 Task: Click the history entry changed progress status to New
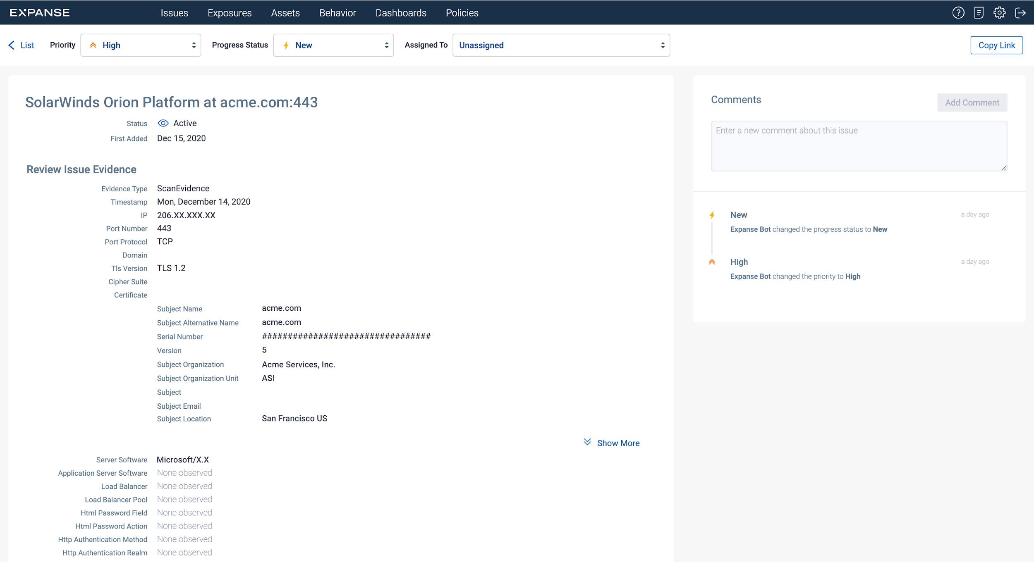pyautogui.click(x=809, y=229)
